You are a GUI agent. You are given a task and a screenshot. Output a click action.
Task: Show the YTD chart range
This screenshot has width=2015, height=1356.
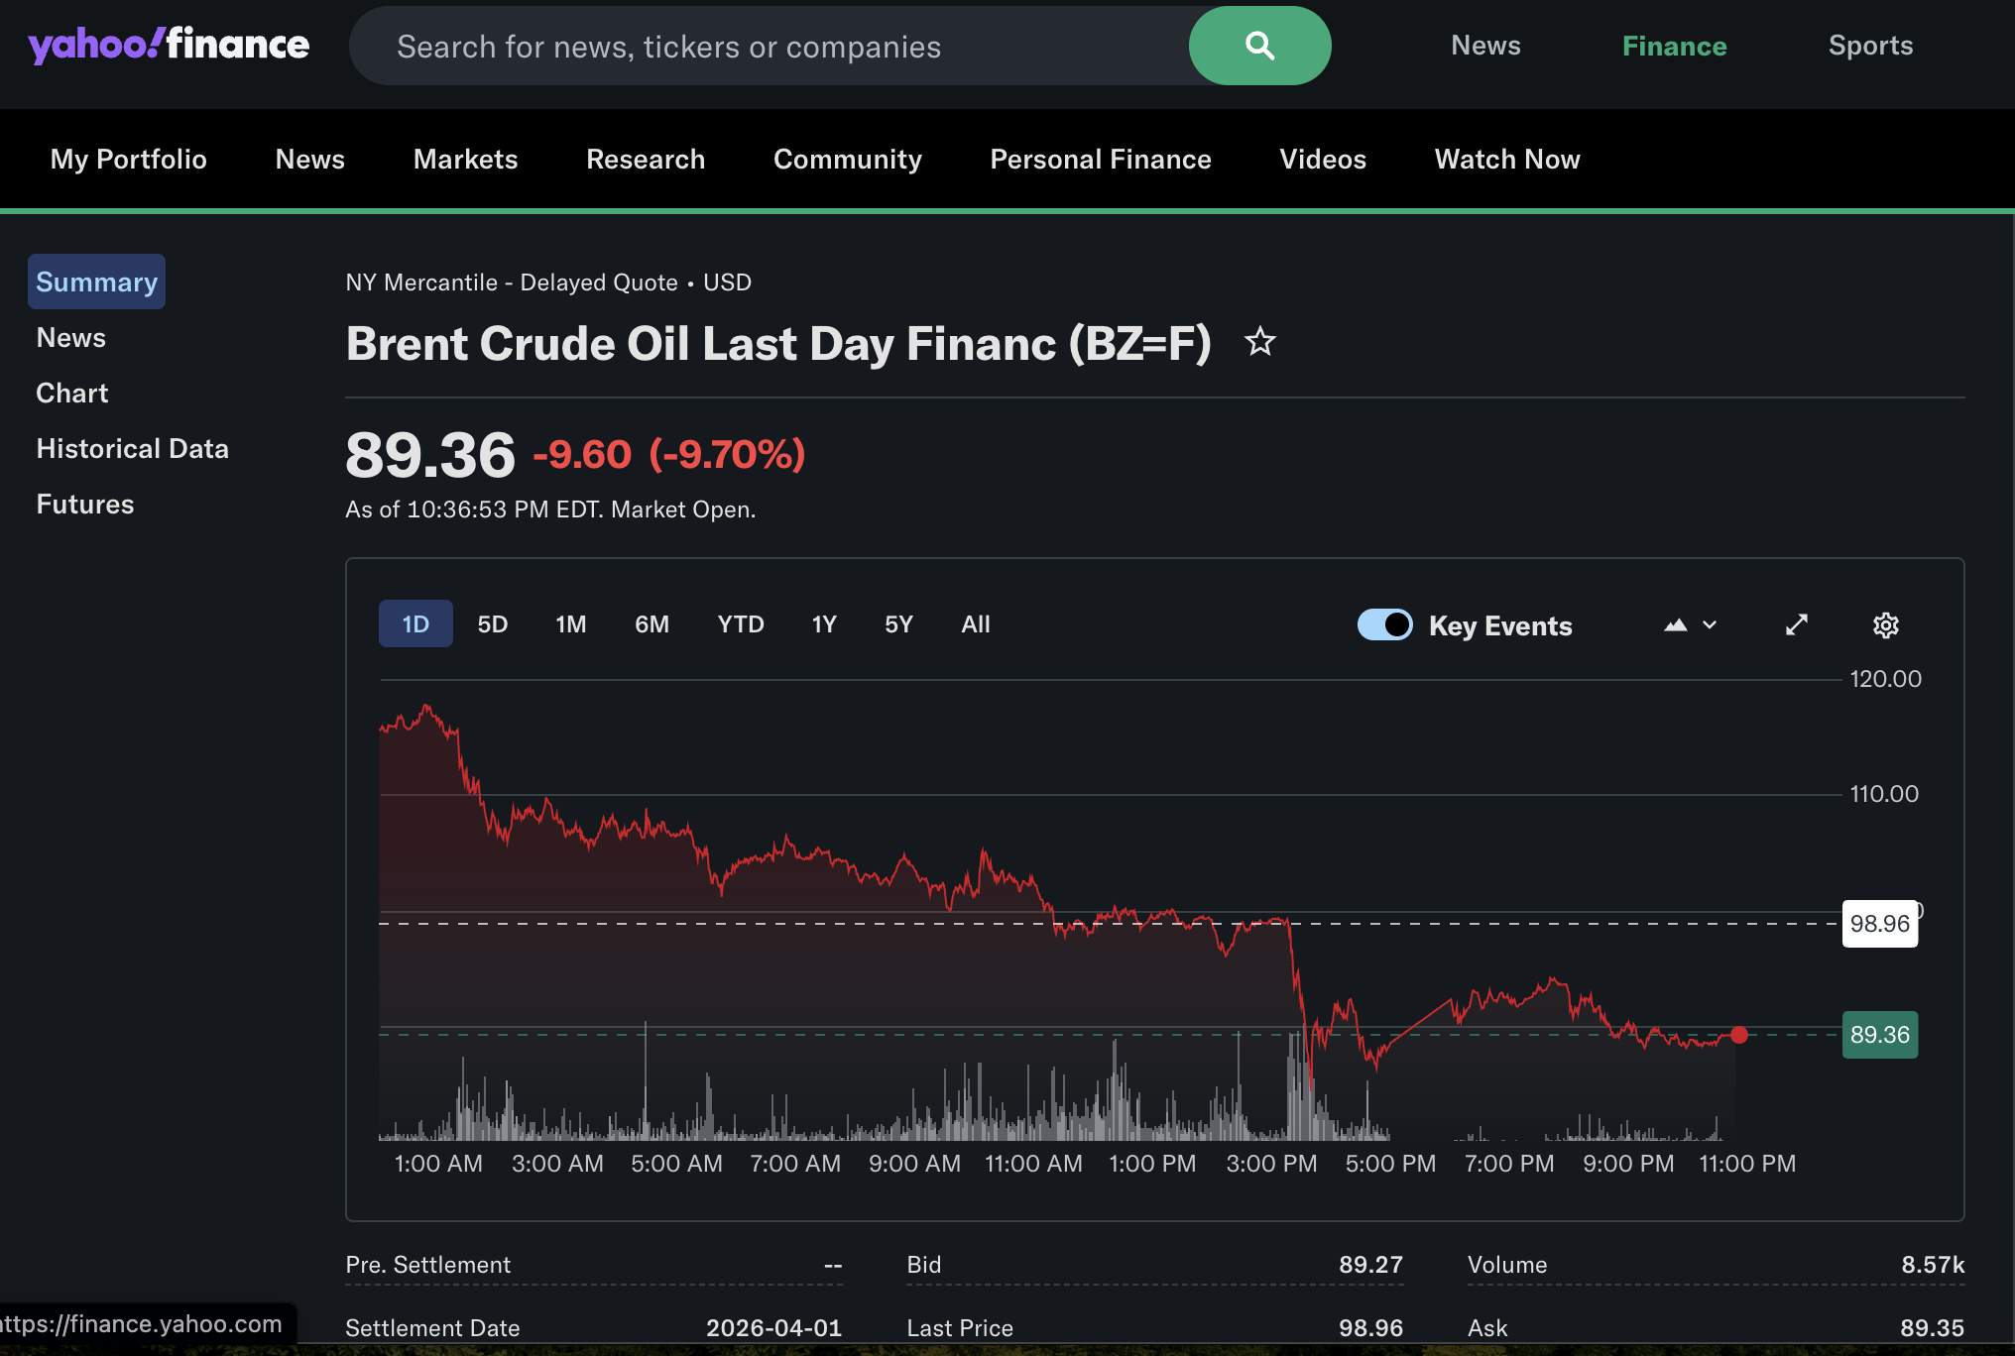(740, 624)
